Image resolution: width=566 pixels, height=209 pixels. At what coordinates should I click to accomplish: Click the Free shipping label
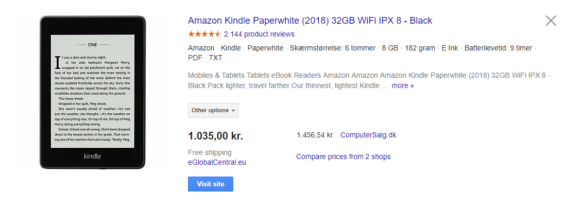[210, 152]
